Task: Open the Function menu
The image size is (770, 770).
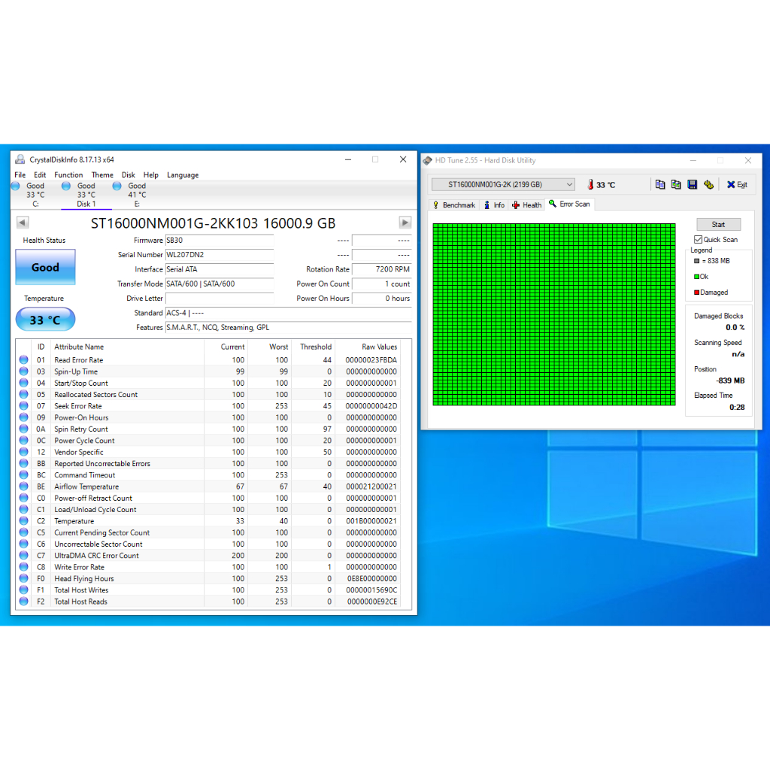Action: click(68, 175)
